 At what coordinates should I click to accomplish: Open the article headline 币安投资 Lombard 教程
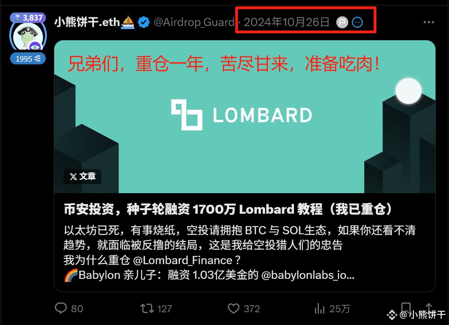pyautogui.click(x=228, y=209)
